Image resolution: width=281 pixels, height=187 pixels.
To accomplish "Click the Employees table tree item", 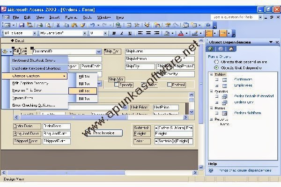I will pos(243,86).
